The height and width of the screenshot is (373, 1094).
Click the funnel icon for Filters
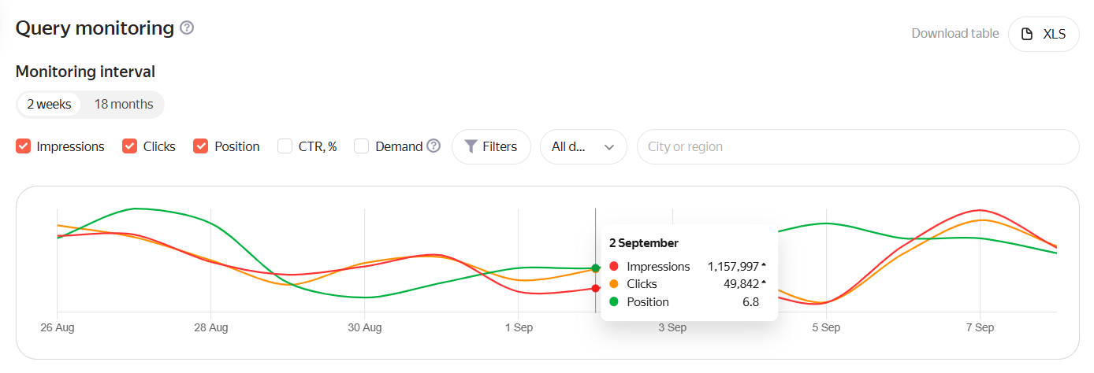point(471,146)
